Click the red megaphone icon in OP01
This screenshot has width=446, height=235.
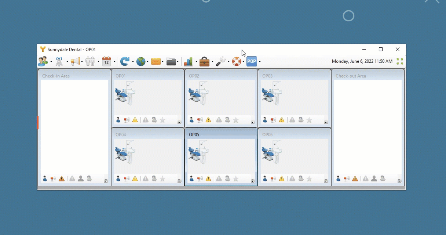point(127,120)
